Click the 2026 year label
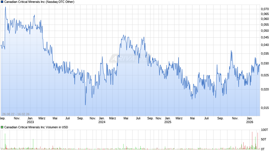The height and width of the screenshot is (152, 272). 250,122
